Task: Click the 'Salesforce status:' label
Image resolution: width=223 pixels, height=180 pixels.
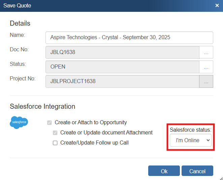Action: click(x=190, y=130)
